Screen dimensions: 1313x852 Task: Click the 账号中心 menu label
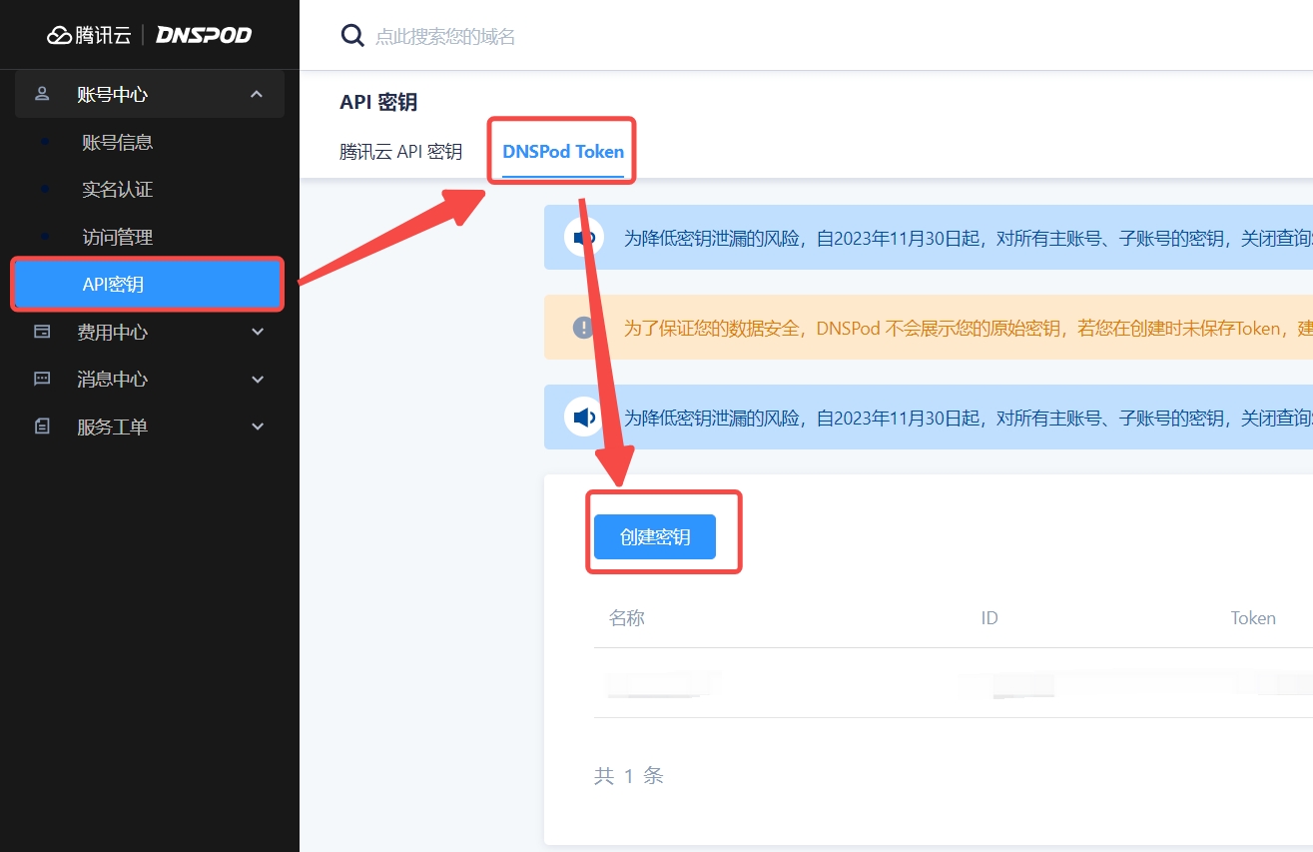pyautogui.click(x=112, y=94)
